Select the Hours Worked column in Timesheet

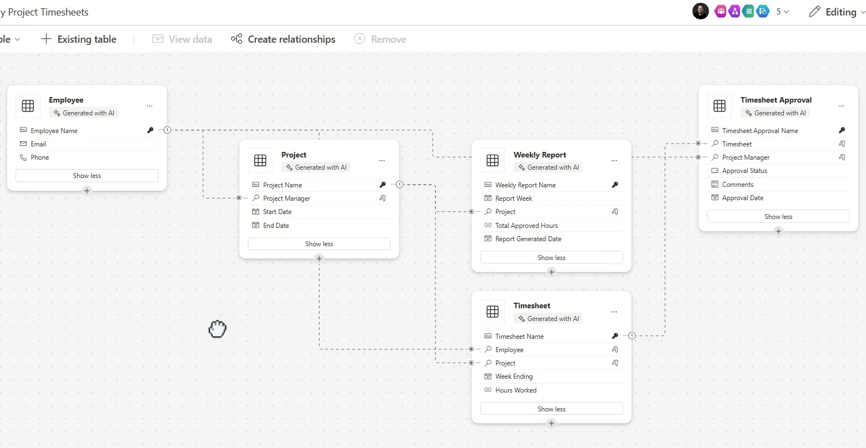pos(551,390)
